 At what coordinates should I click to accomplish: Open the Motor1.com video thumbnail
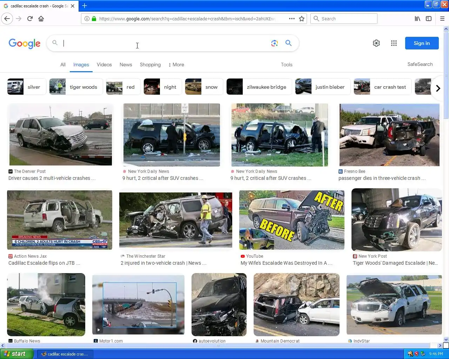[138, 305]
